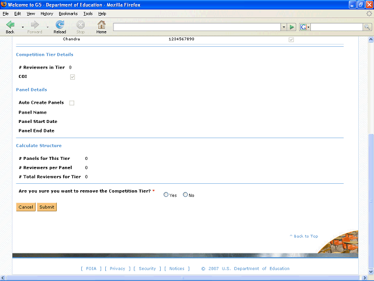
Task: Click the Panel Details heading
Action: point(32,90)
